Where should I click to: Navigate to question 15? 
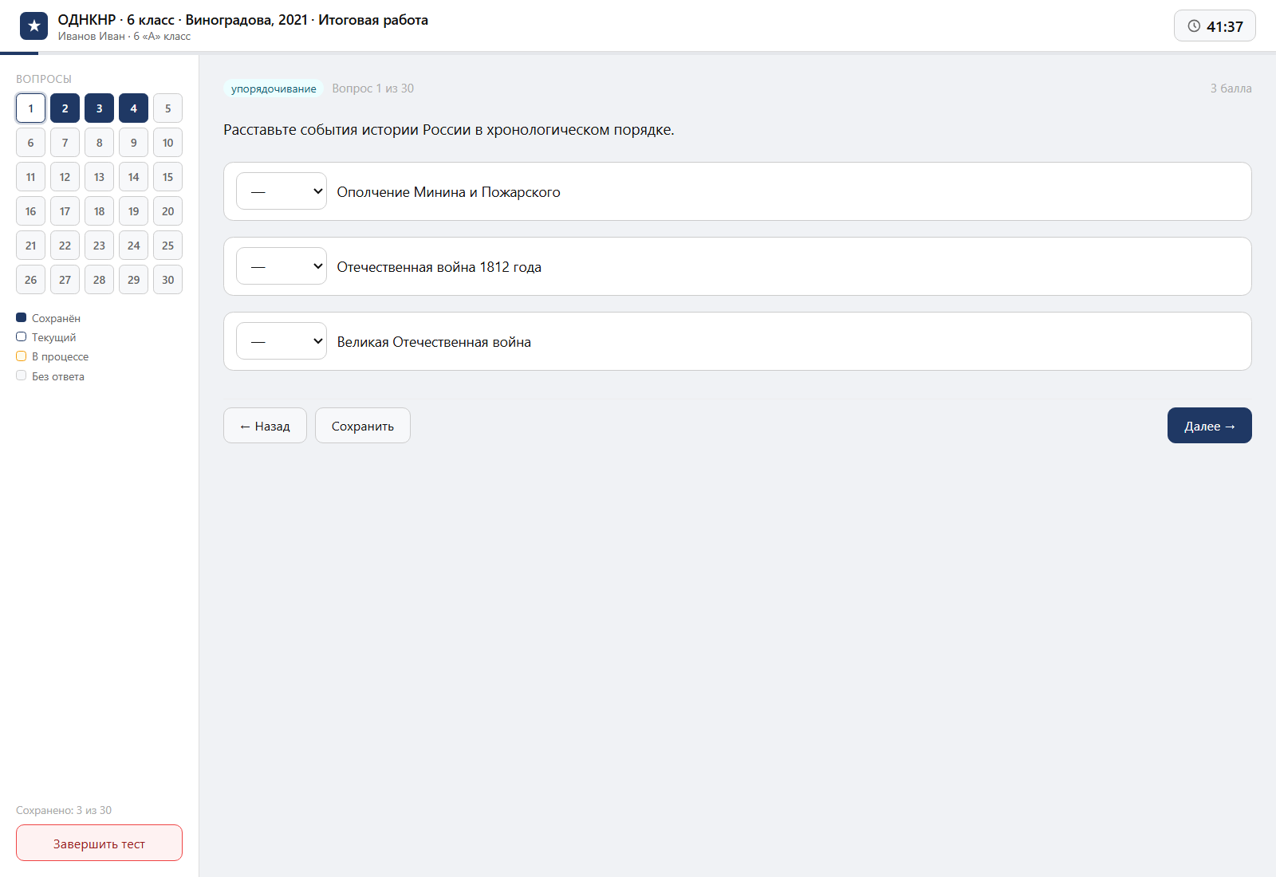(167, 177)
